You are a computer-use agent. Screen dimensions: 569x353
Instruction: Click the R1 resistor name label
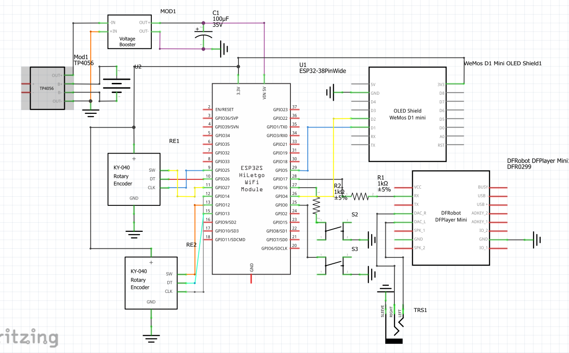(381, 177)
